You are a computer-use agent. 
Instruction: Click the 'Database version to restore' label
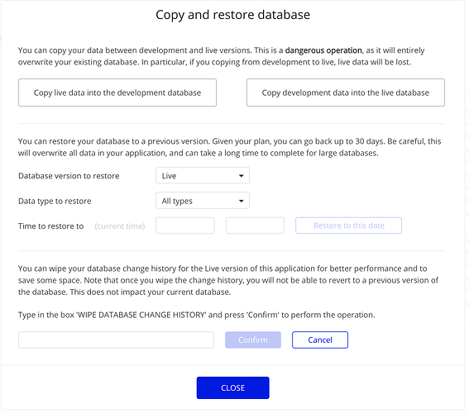coord(69,176)
